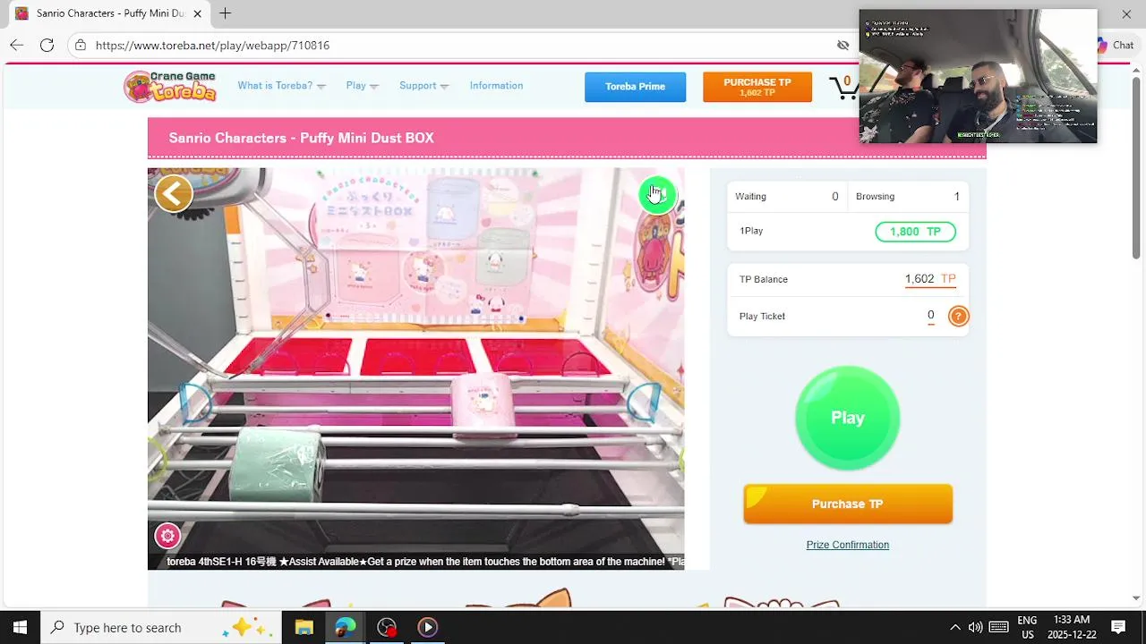Open File Explorer from taskbar
This screenshot has width=1146, height=644.
tap(304, 627)
